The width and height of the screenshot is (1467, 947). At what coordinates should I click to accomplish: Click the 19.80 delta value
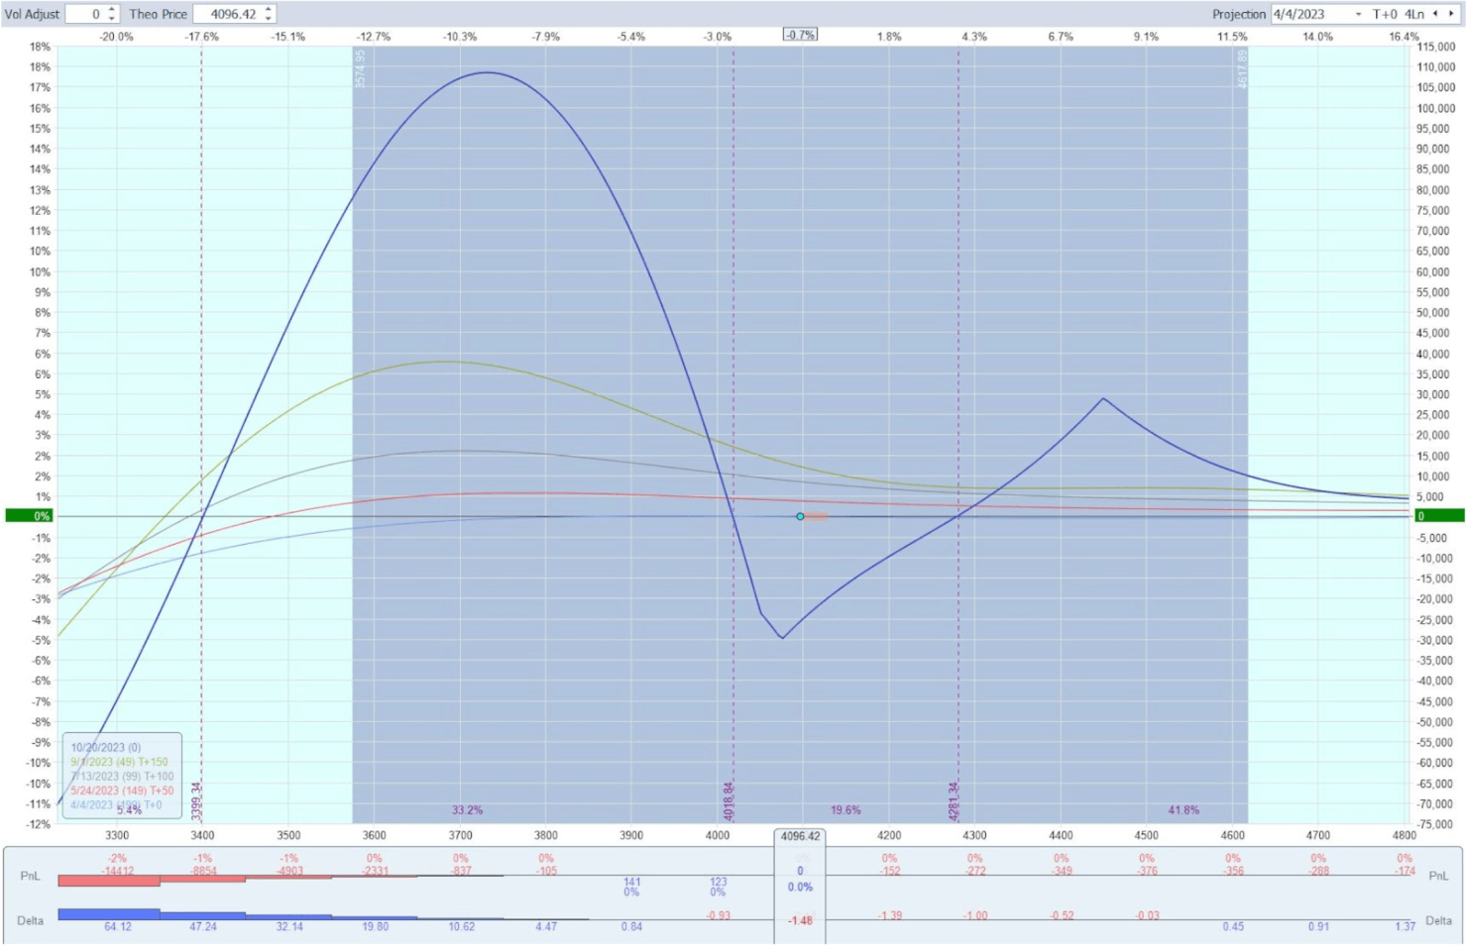point(375,927)
